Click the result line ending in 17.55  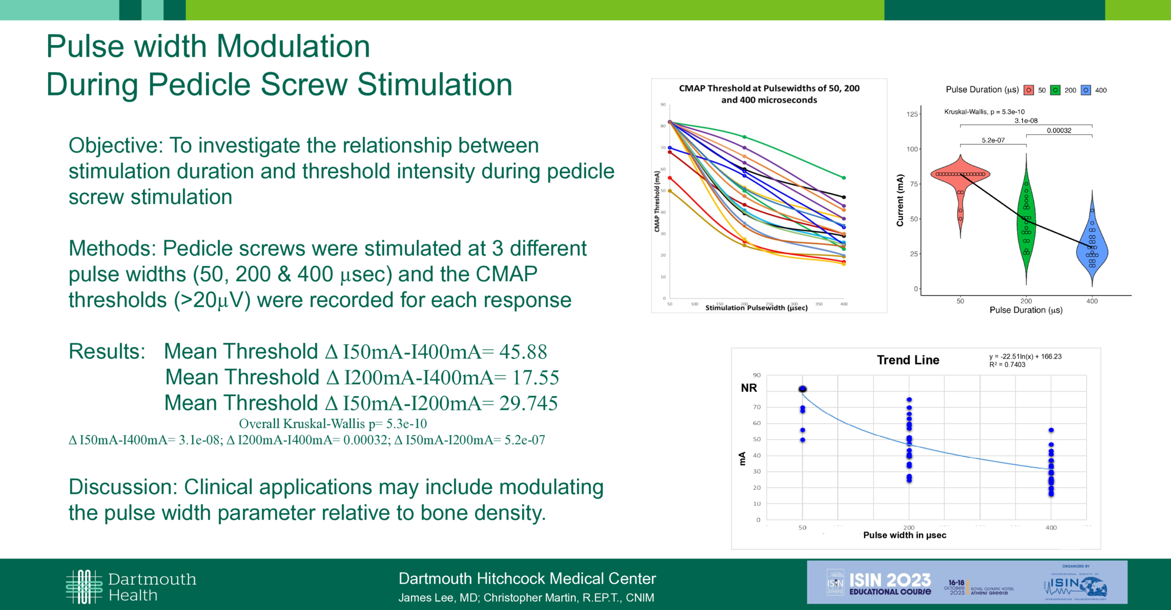[362, 377]
